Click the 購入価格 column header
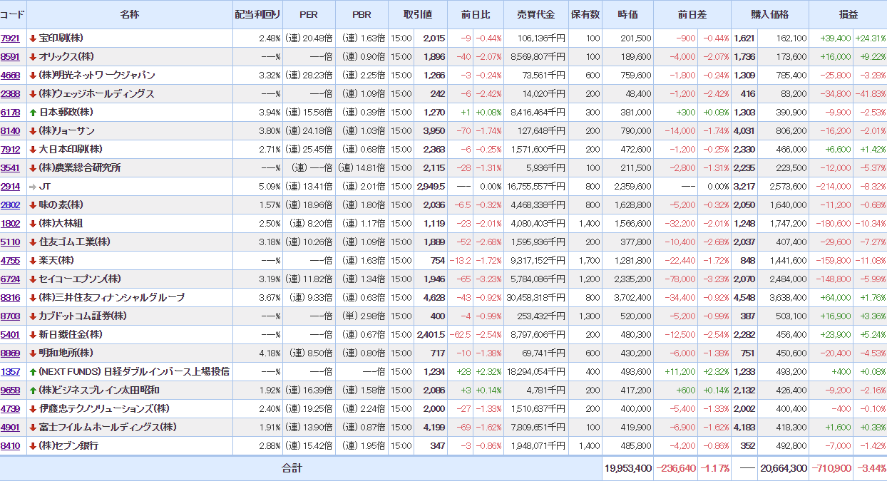Screen dimensions: 887x481 pyautogui.click(x=770, y=14)
